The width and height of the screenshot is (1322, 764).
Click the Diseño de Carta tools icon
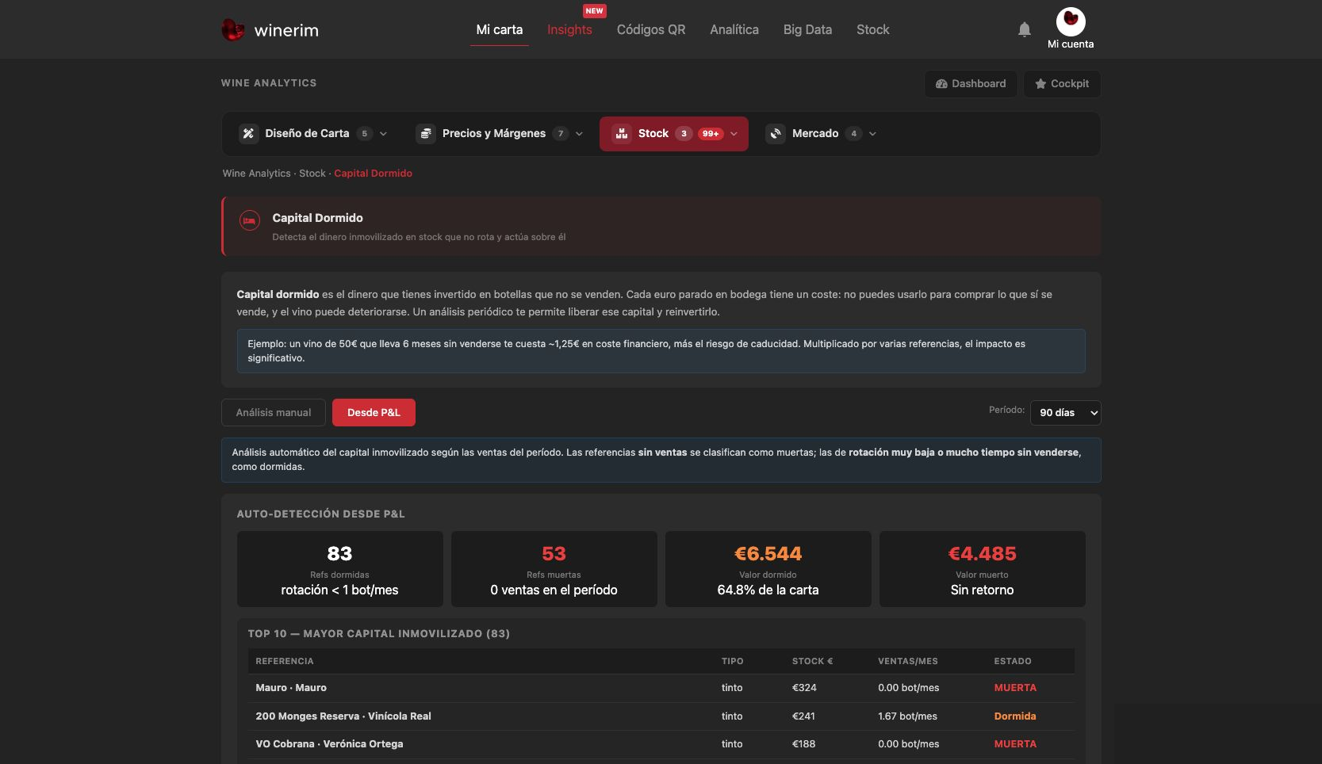tap(248, 134)
